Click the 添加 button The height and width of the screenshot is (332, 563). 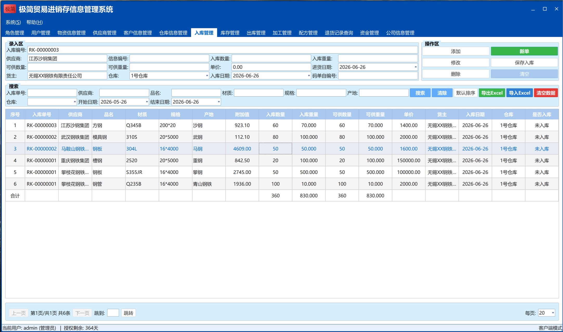[x=456, y=51]
